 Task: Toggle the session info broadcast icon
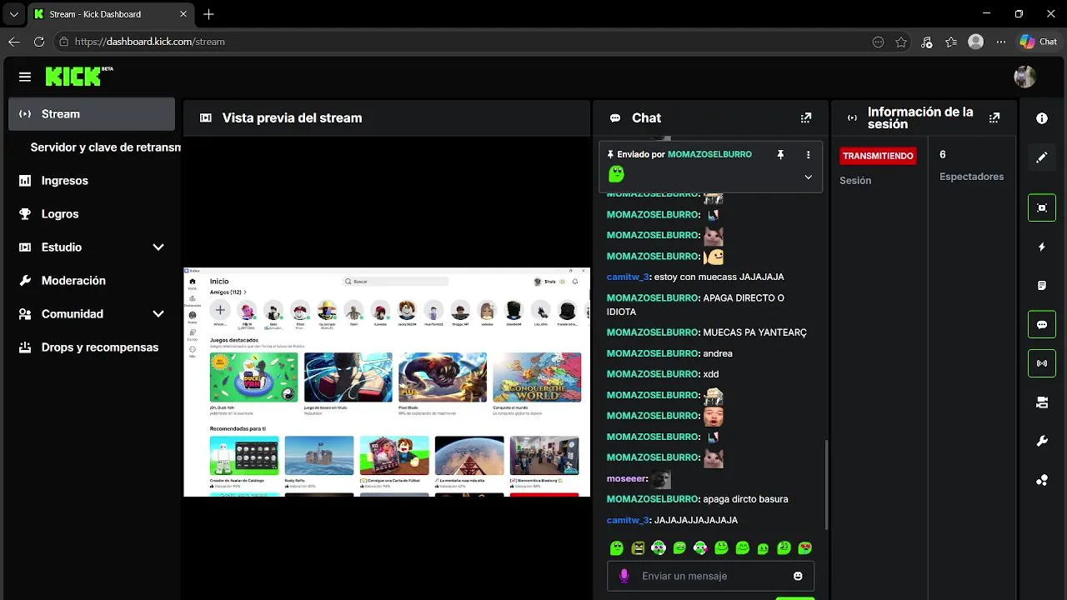pos(1042,363)
